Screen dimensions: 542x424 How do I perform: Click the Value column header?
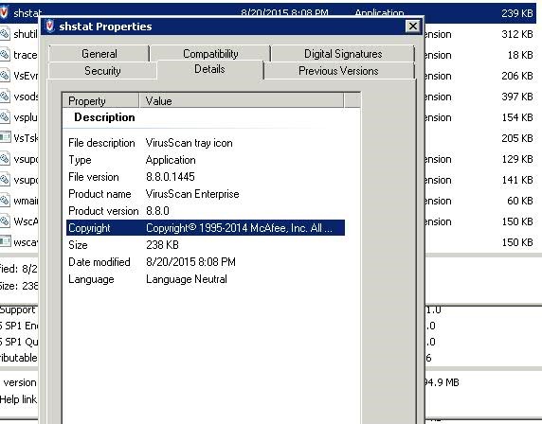click(x=242, y=101)
